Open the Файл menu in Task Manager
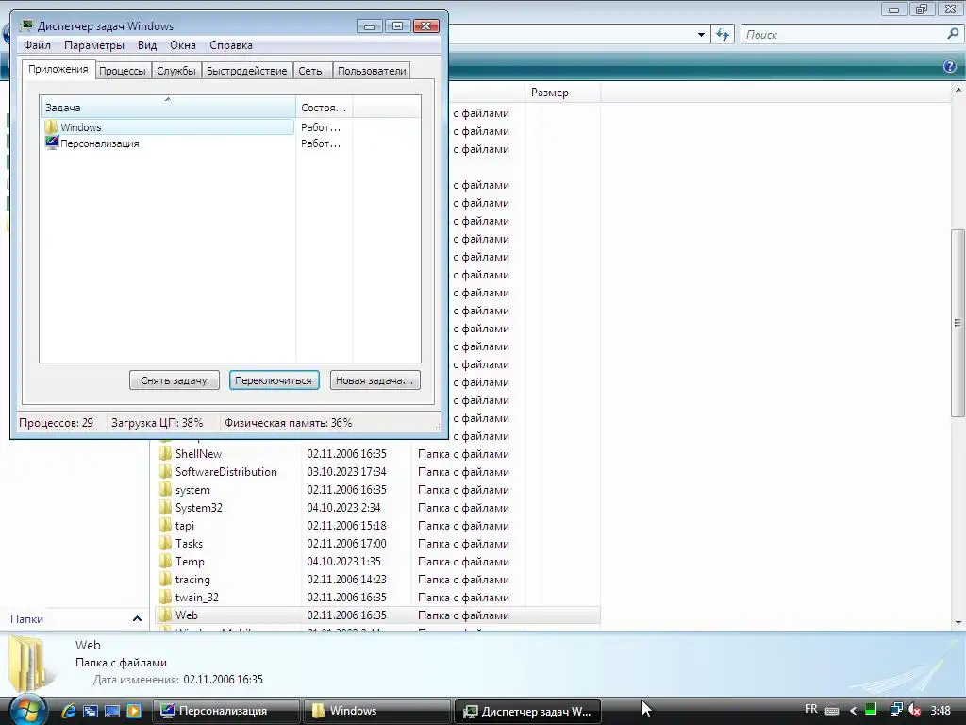The image size is (966, 725). [x=37, y=45]
